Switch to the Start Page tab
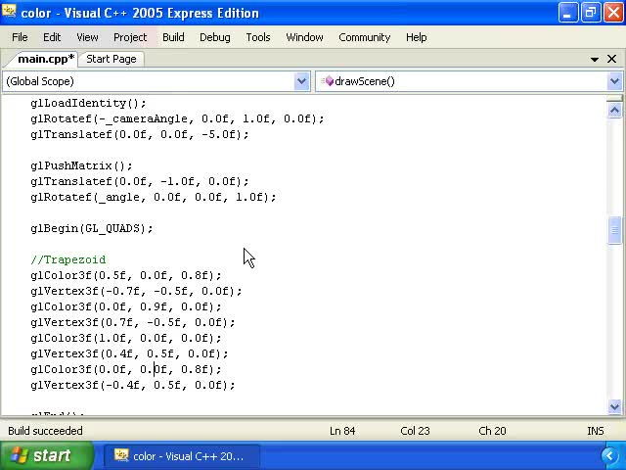The width and height of the screenshot is (626, 470). tap(111, 59)
